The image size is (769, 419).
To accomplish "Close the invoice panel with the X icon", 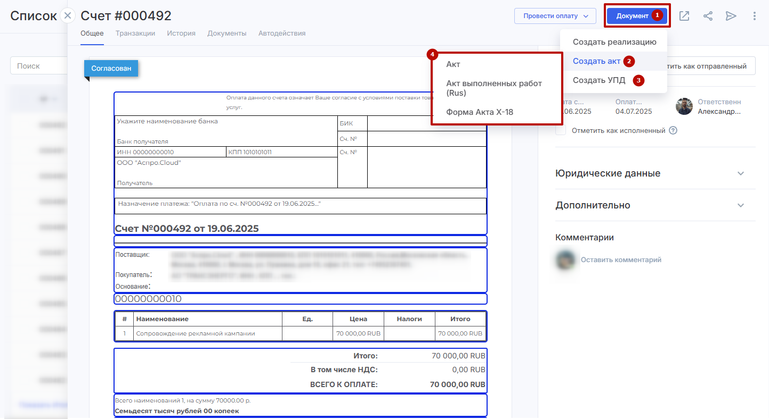I will tap(68, 15).
